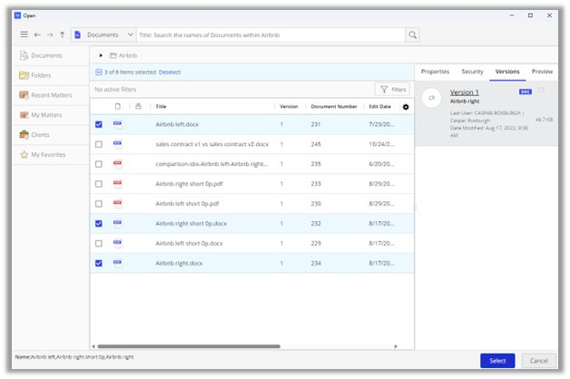570x379 pixels.
Task: Click the file name 'Airbnb right.docx'
Action: 179,263
